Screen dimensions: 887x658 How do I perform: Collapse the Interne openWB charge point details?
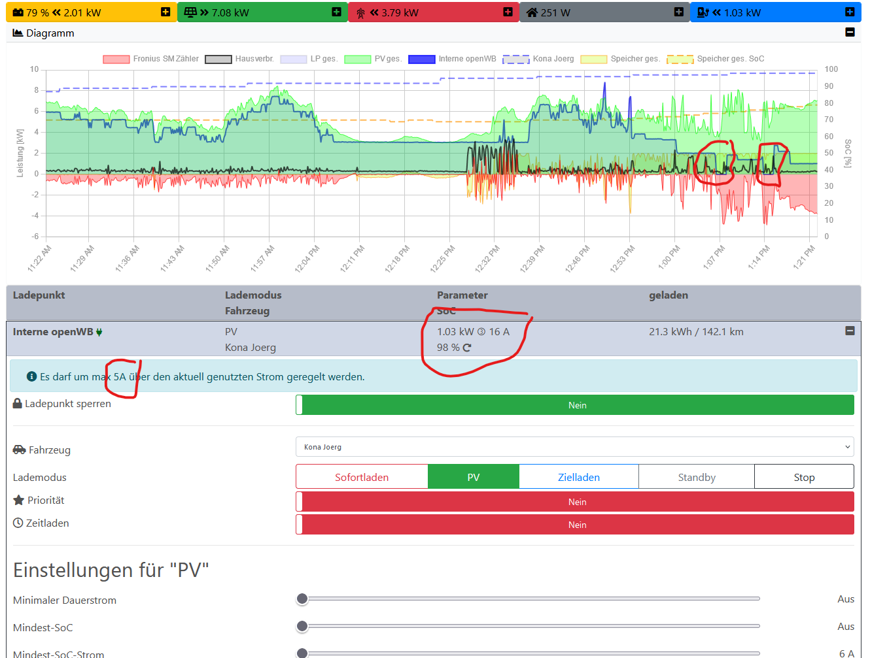coord(850,331)
